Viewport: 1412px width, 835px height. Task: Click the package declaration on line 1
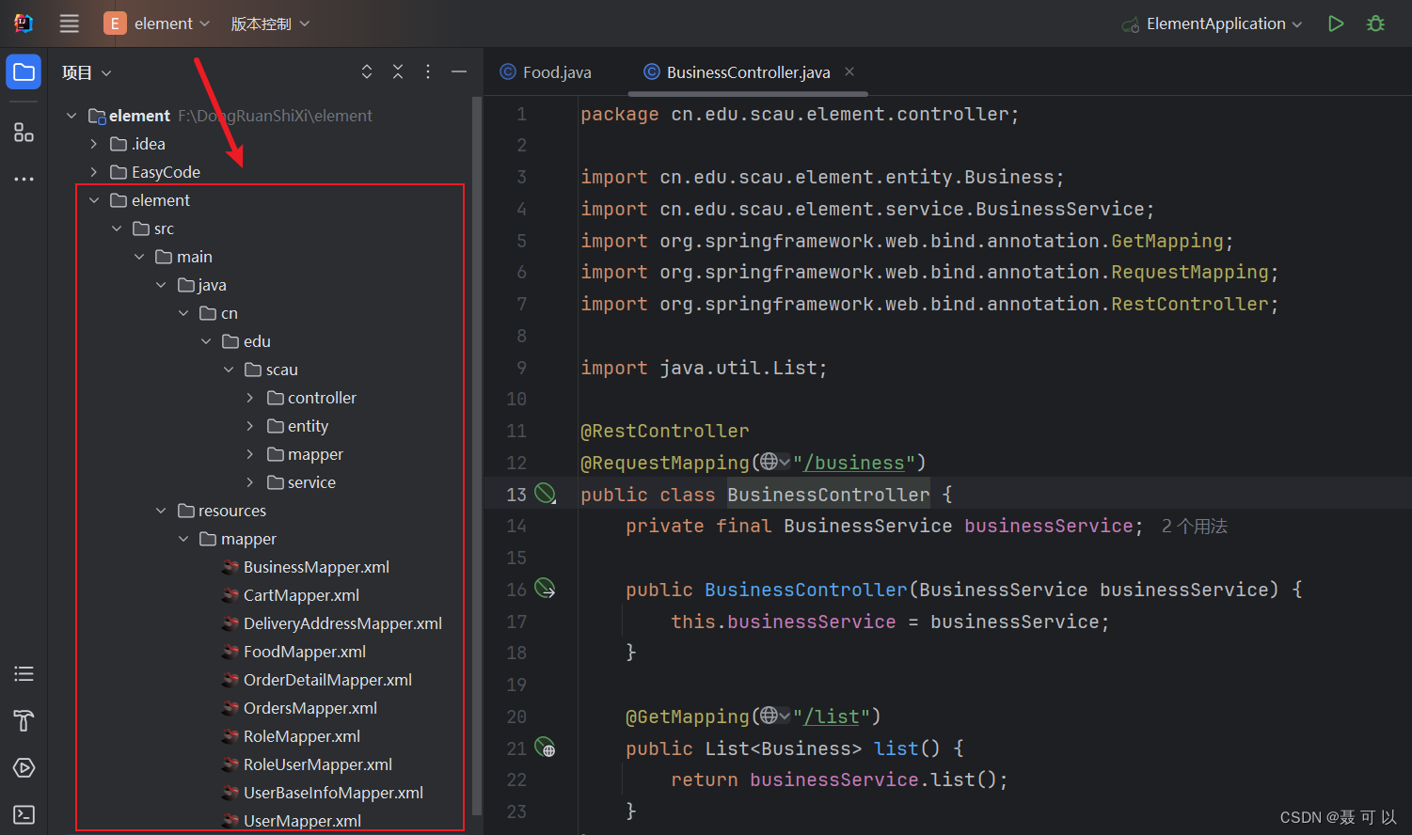800,114
